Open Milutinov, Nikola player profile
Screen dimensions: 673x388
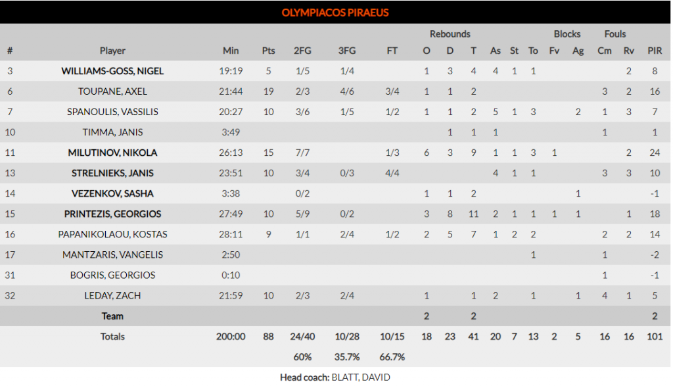tap(112, 153)
